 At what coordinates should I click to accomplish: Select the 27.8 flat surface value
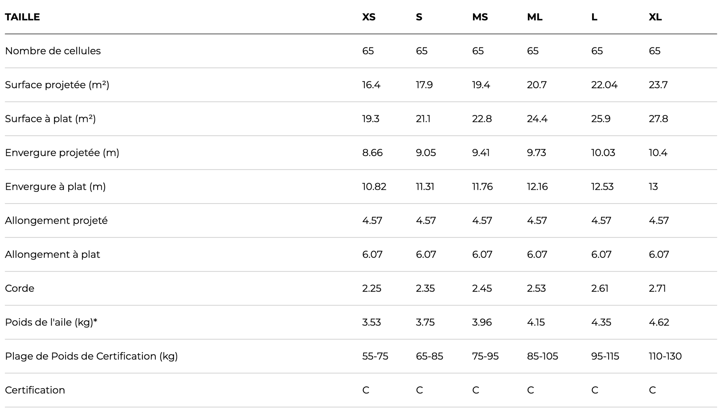[x=658, y=119]
